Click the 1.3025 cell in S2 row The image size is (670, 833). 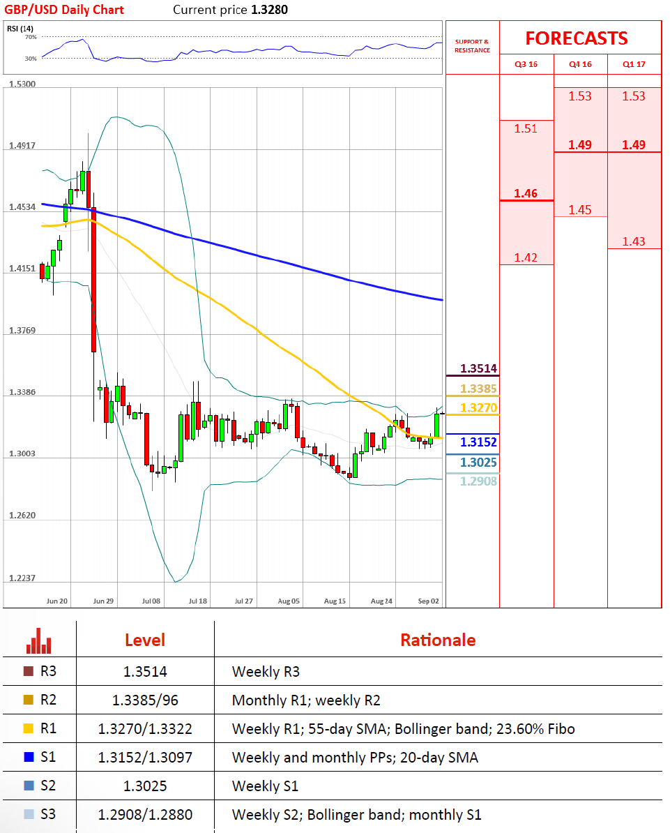145,786
